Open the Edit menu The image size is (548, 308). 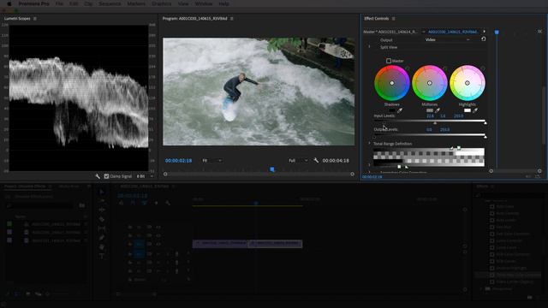[x=74, y=3]
